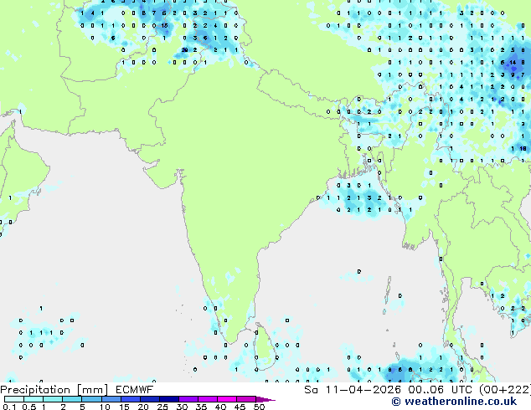Click the 'Precipitation [mm]' title text

[54, 390]
